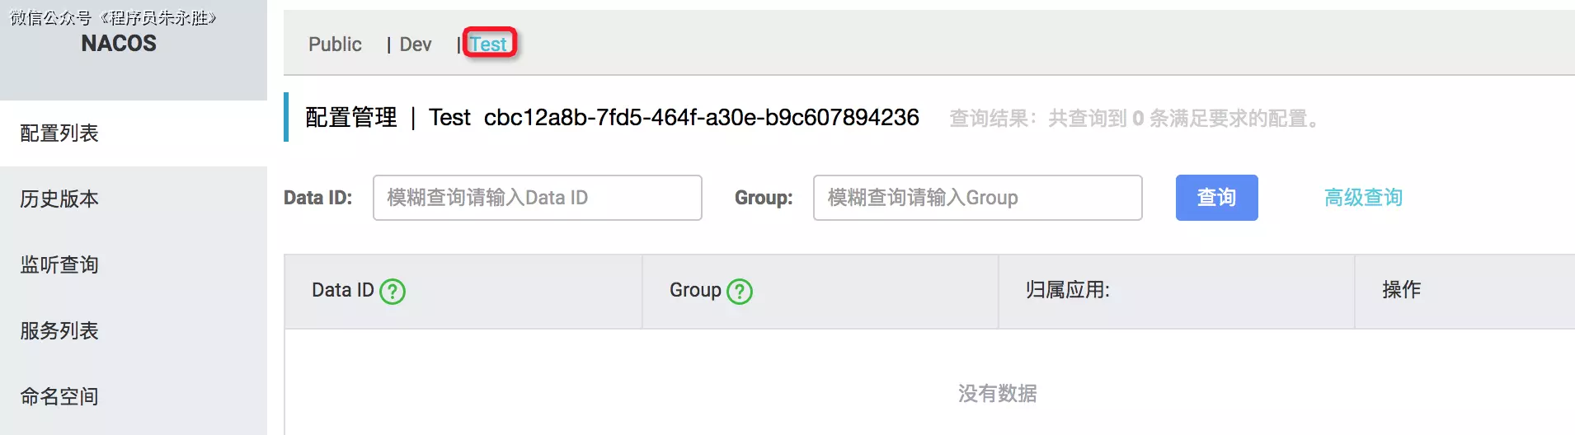Go to 监听查询 in the sidebar

tap(59, 265)
